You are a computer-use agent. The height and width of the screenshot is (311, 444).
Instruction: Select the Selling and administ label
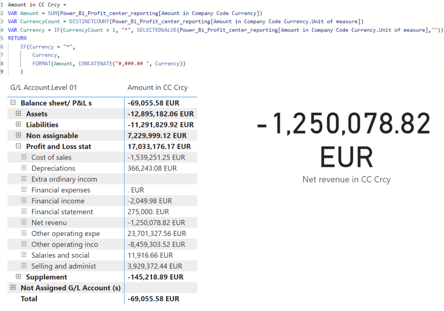pos(64,266)
